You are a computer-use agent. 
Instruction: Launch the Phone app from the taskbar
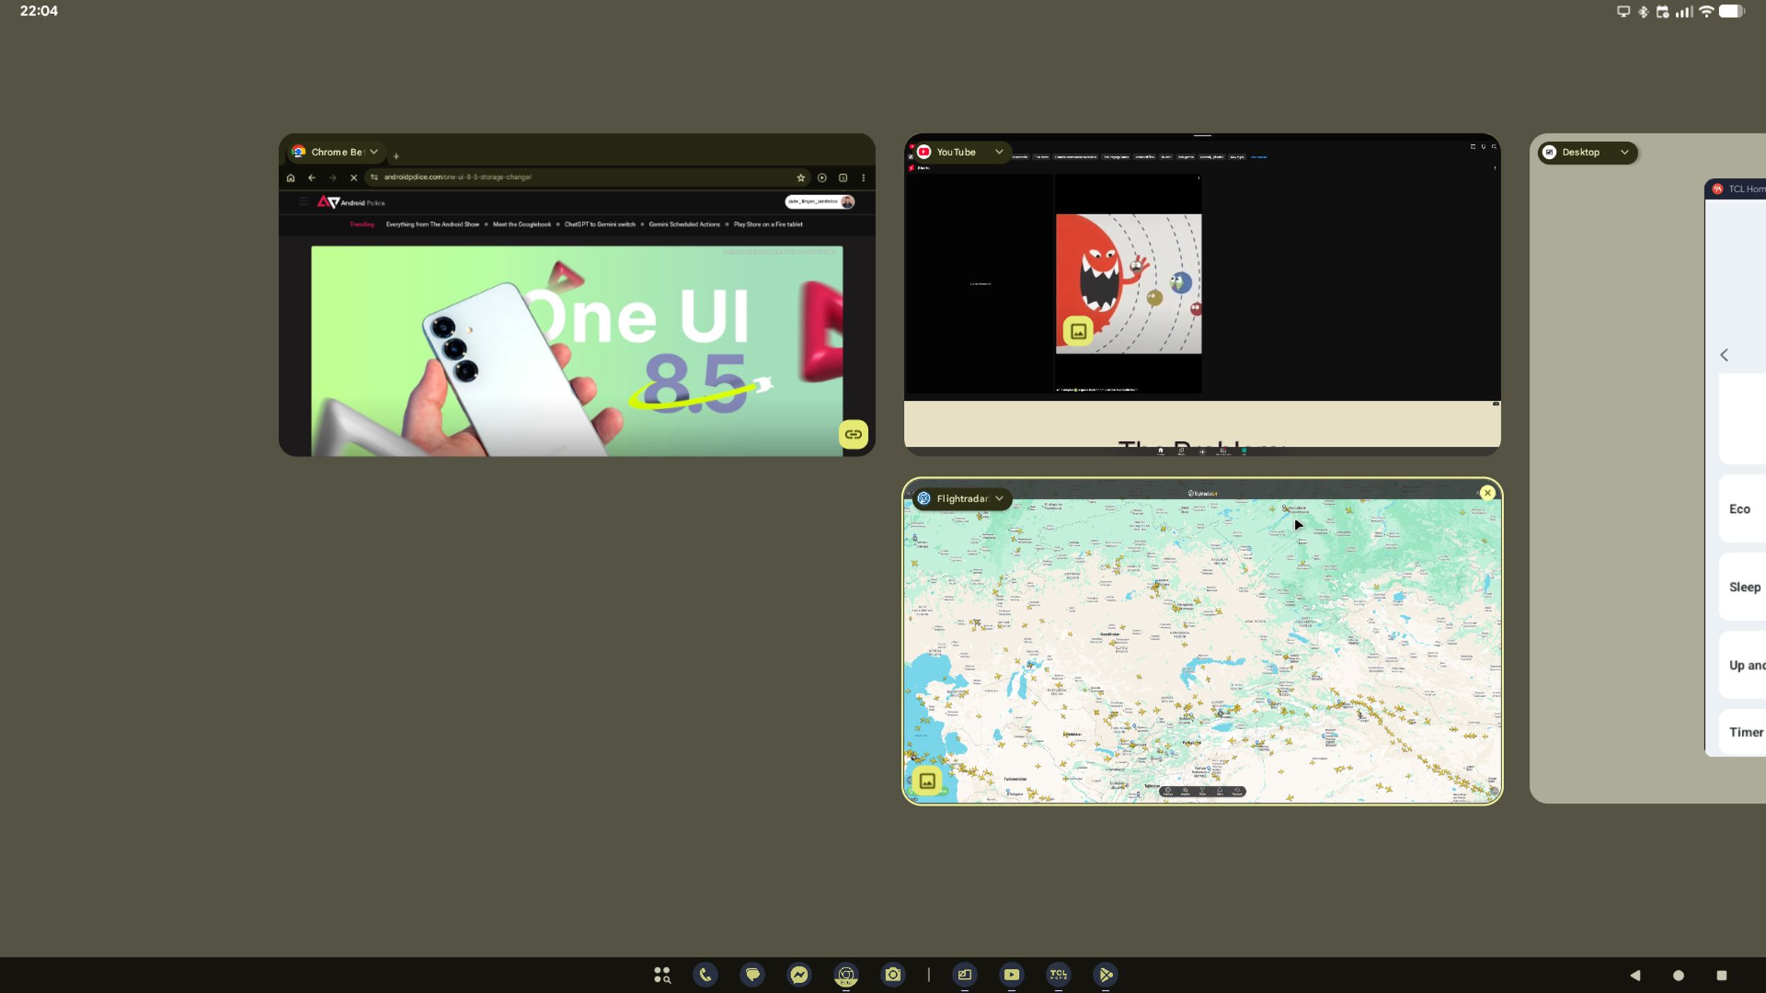click(x=705, y=975)
